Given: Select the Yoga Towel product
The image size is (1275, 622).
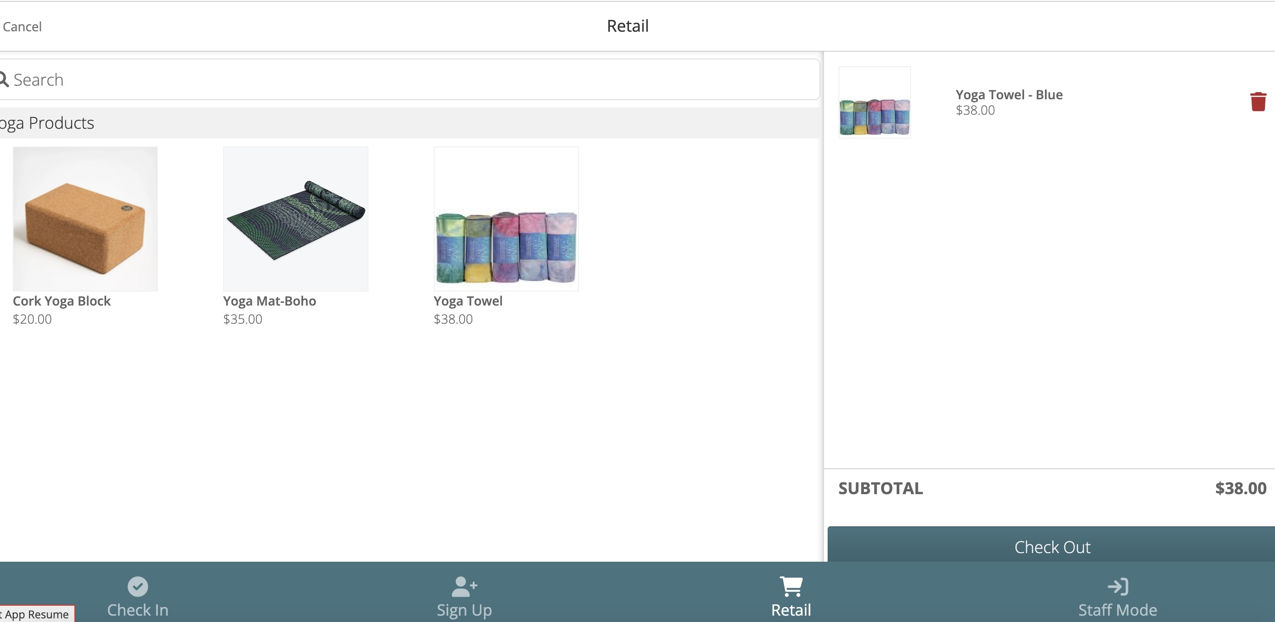Looking at the screenshot, I should click(505, 219).
